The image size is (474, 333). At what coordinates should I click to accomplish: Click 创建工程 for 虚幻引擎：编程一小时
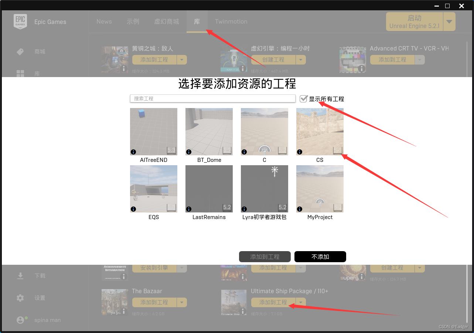pyautogui.click(x=273, y=60)
